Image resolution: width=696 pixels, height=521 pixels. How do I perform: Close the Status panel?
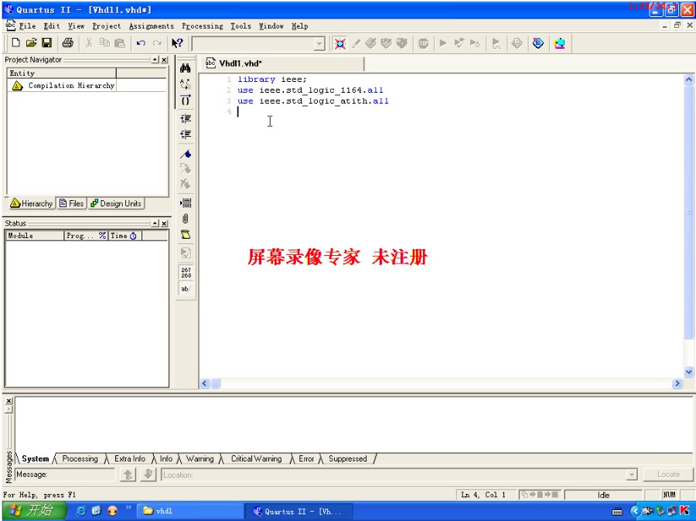(x=164, y=223)
